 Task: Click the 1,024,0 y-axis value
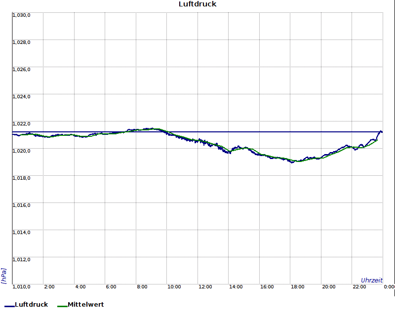coord(21,97)
